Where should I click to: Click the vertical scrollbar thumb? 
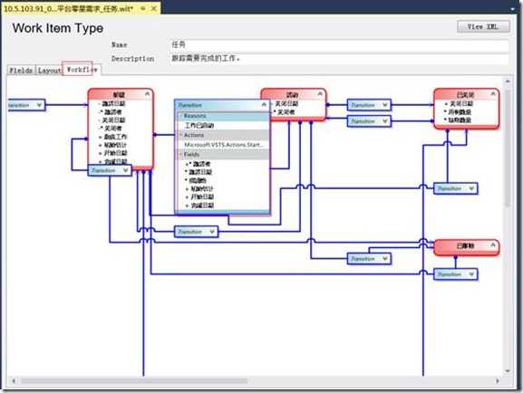(508, 149)
